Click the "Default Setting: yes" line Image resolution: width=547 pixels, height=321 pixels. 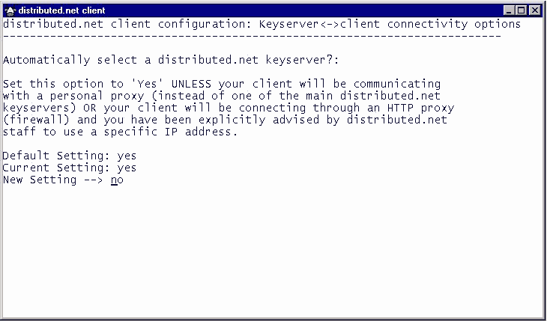[x=69, y=156]
